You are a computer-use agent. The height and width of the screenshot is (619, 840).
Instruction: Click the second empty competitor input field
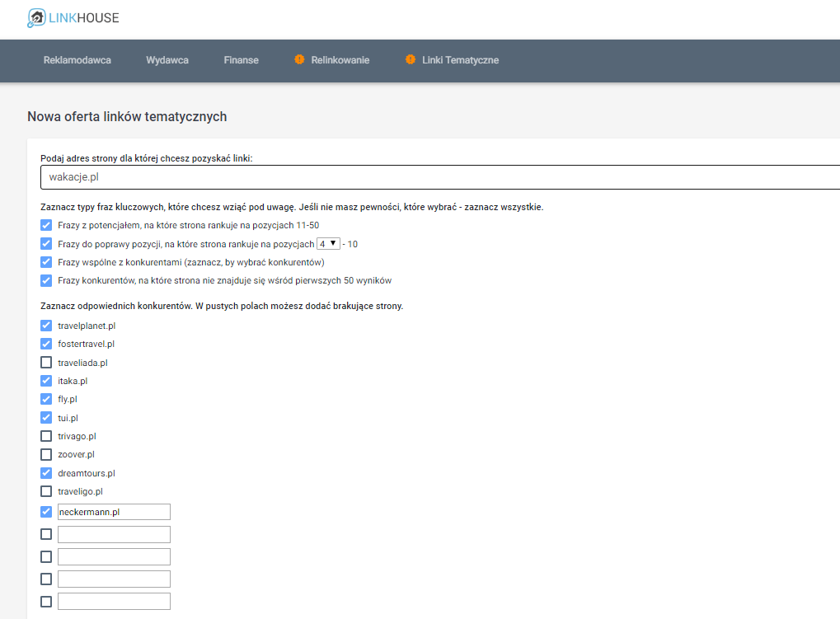tap(114, 557)
